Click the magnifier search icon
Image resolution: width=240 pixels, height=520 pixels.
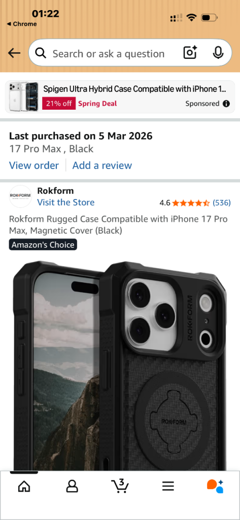coord(41,53)
